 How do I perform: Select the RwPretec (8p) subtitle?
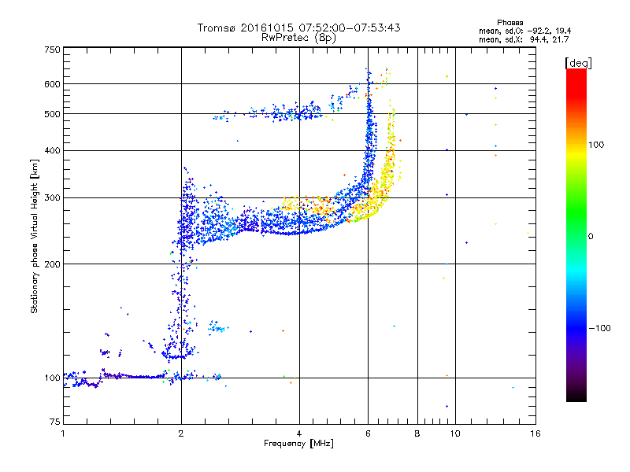click(x=298, y=38)
